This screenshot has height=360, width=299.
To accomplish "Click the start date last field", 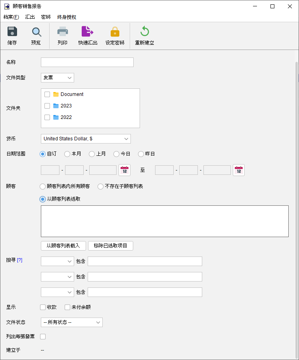I will click(103, 170).
